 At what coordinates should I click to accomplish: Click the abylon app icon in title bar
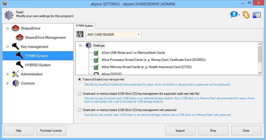5,4
